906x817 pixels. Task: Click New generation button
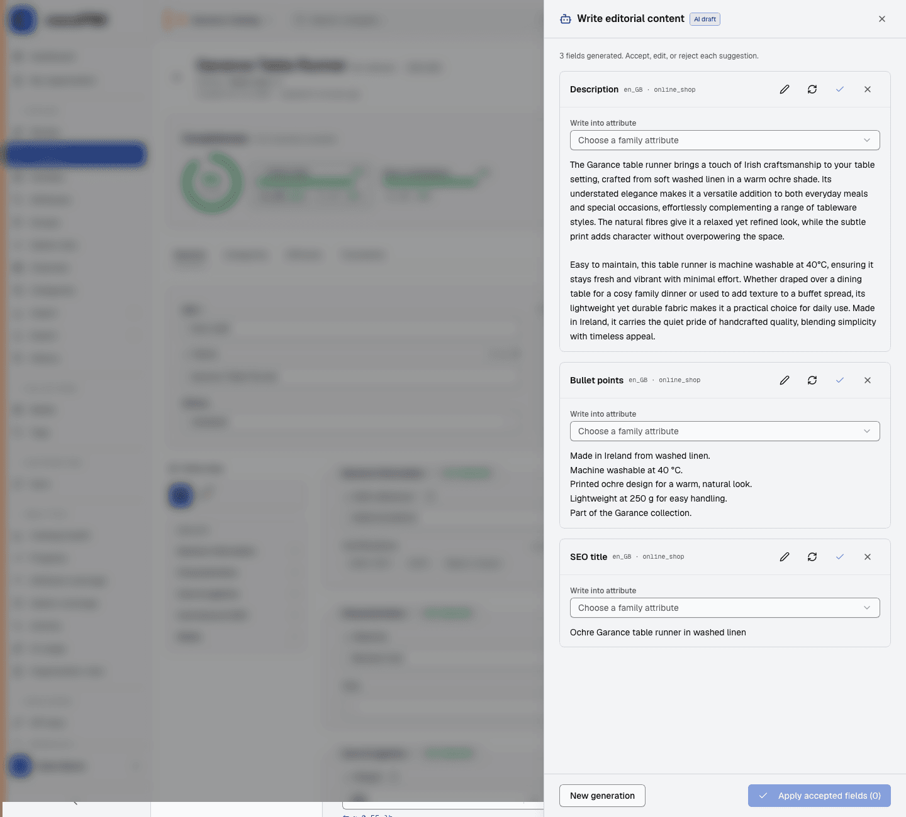(x=602, y=796)
